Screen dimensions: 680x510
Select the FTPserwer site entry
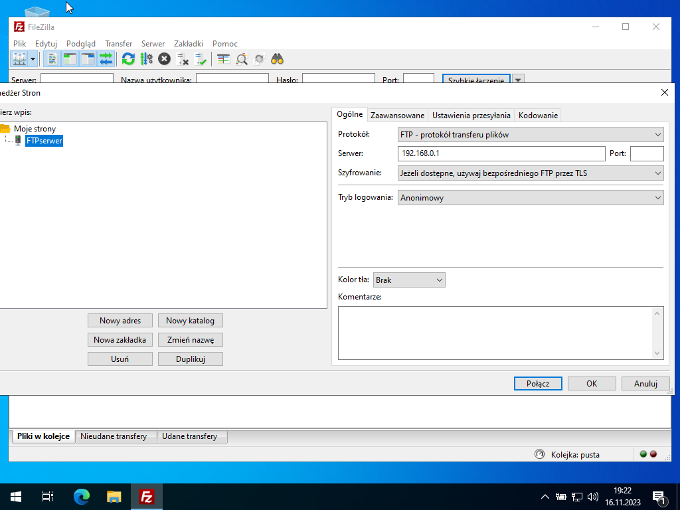(x=44, y=141)
